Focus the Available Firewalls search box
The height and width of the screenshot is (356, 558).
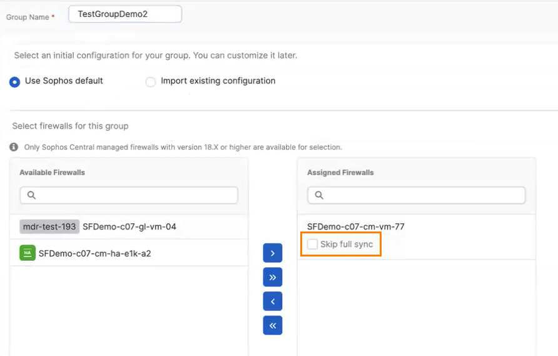(x=134, y=195)
